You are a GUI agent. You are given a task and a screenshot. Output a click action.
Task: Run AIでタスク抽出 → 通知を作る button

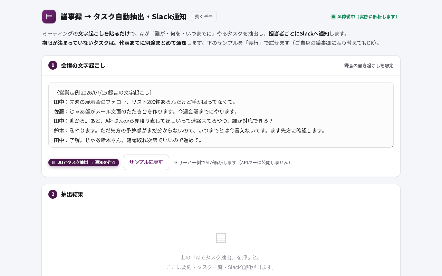pyautogui.click(x=84, y=162)
